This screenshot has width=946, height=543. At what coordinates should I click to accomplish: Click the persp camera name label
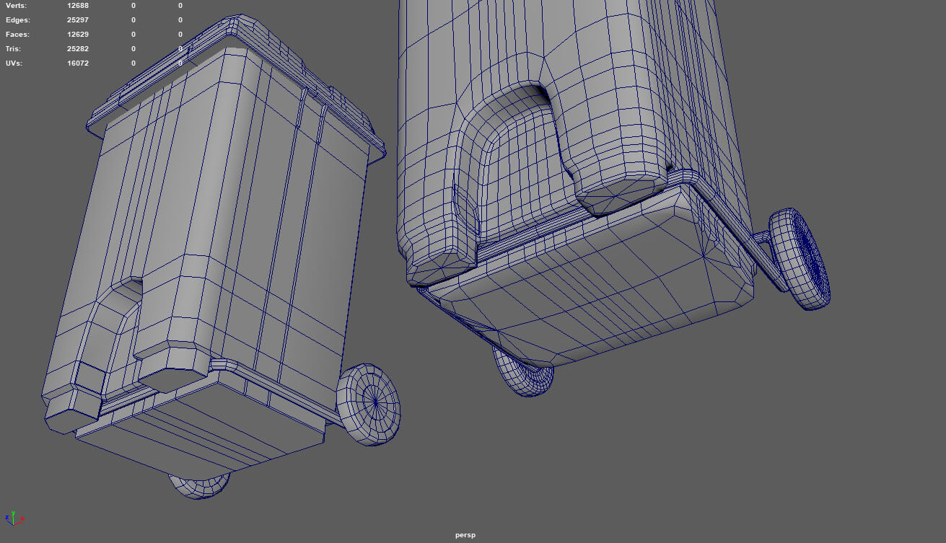[x=465, y=535]
